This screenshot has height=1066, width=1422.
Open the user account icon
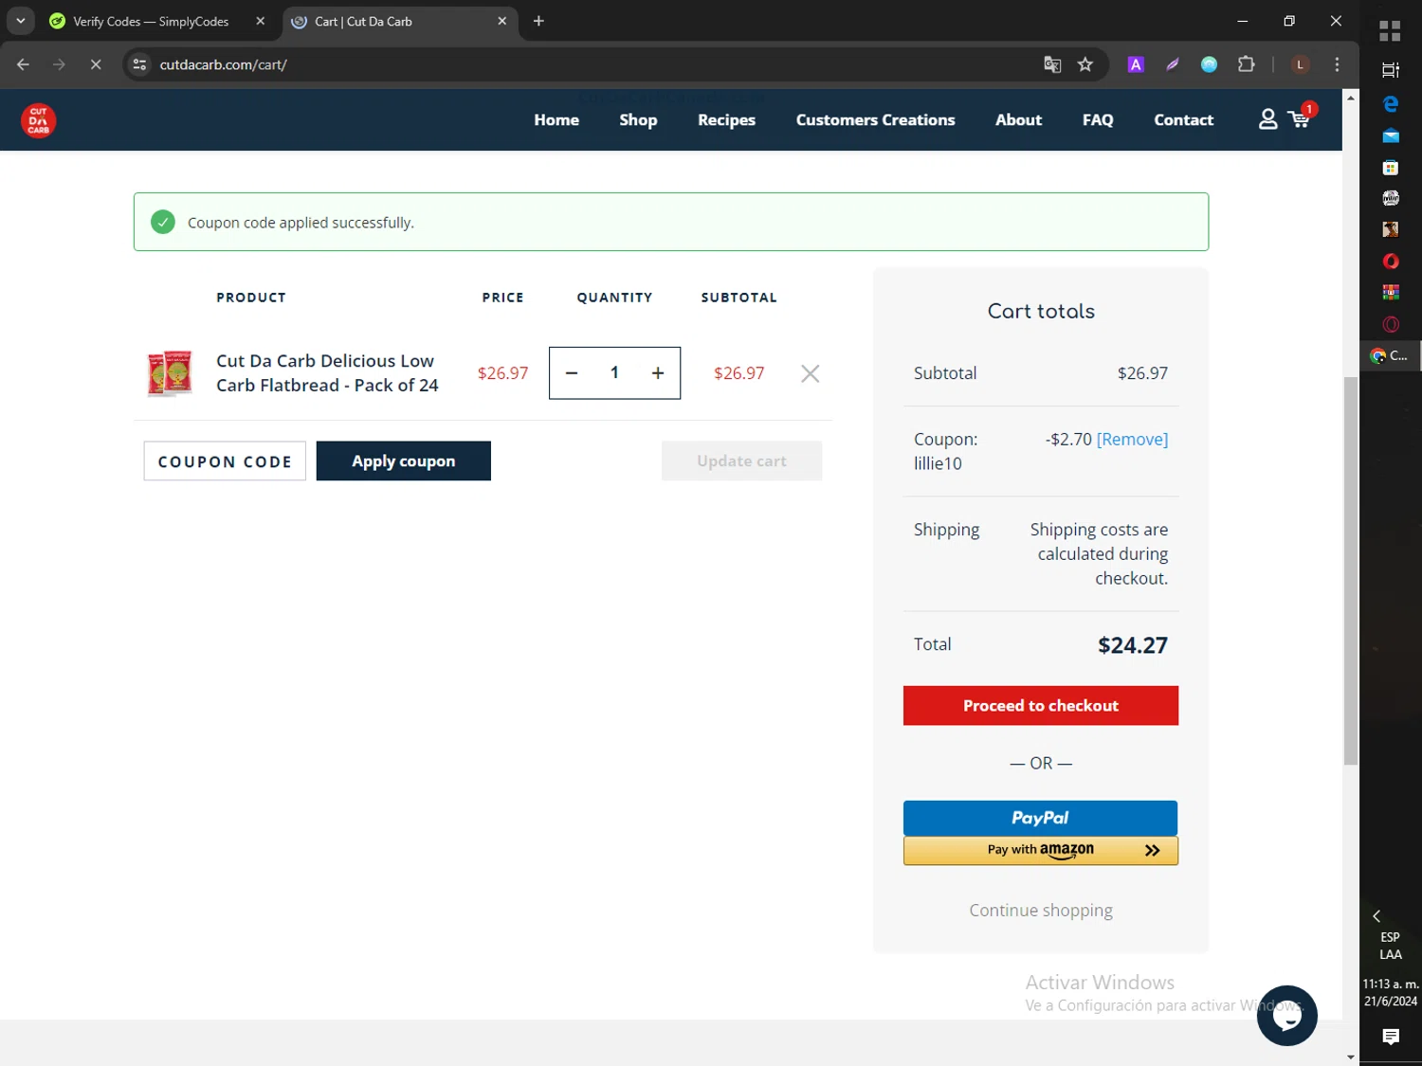pos(1267,119)
